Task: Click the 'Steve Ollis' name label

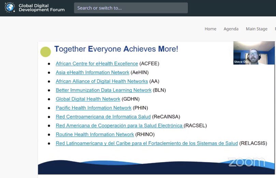Action: pos(241,62)
